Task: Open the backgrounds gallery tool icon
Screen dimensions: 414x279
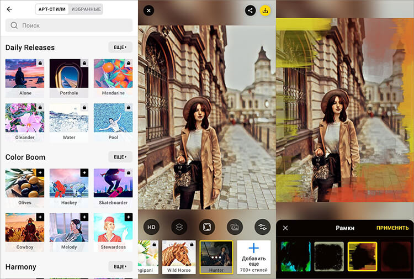Action: click(x=235, y=227)
